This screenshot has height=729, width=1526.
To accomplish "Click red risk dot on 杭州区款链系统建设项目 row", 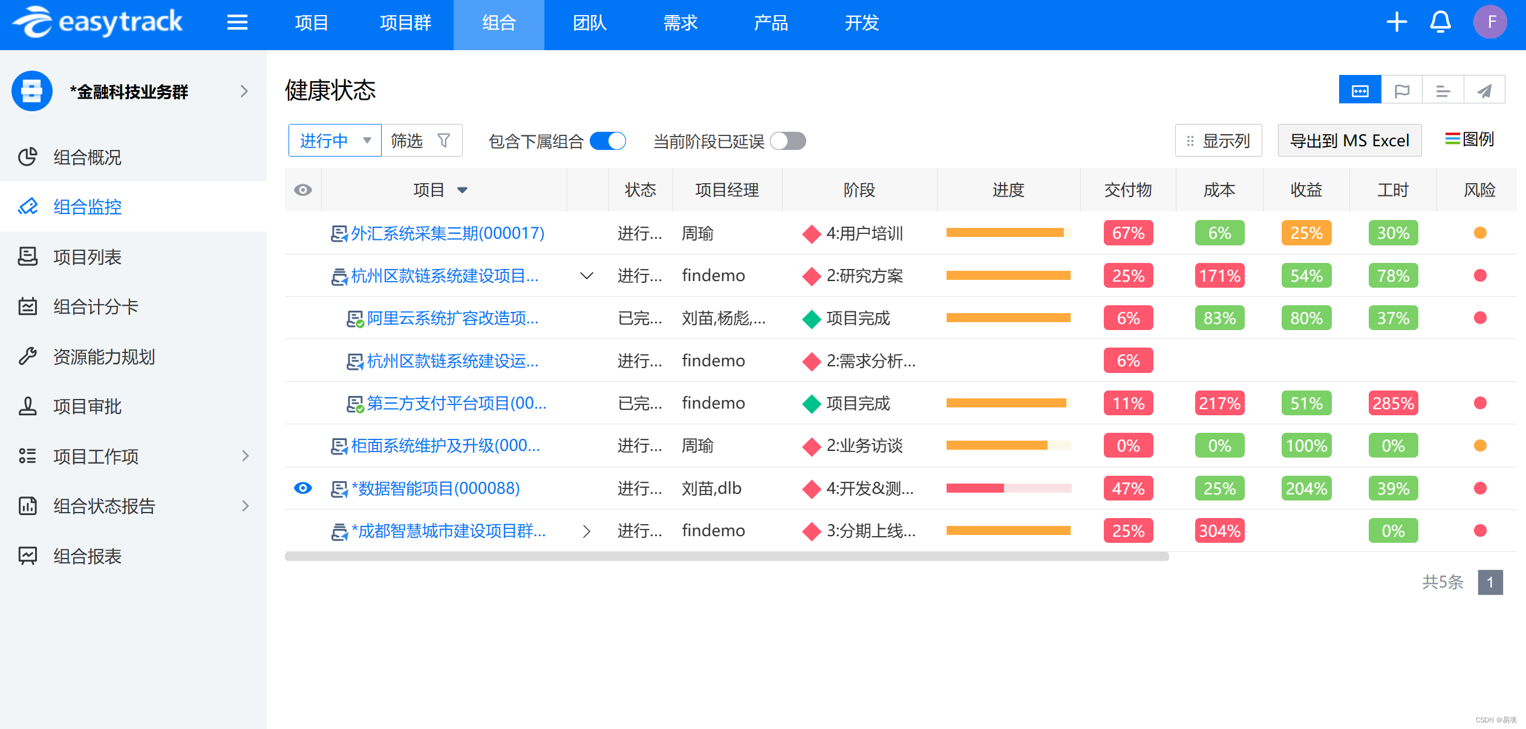I will 1480,276.
